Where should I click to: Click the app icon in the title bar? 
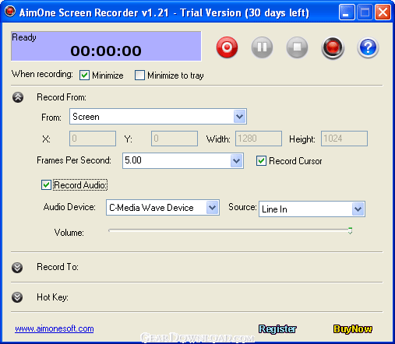tap(10, 12)
